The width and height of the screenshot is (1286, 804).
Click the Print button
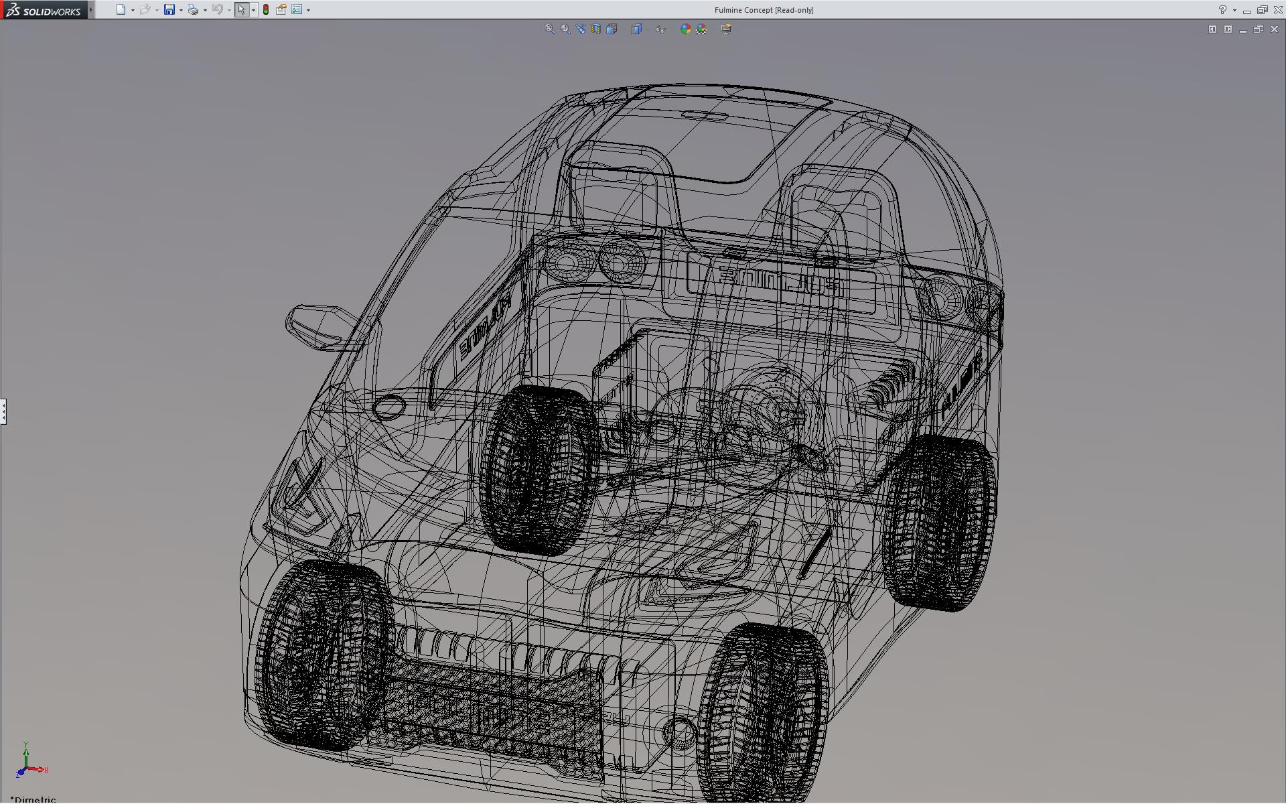click(x=193, y=9)
